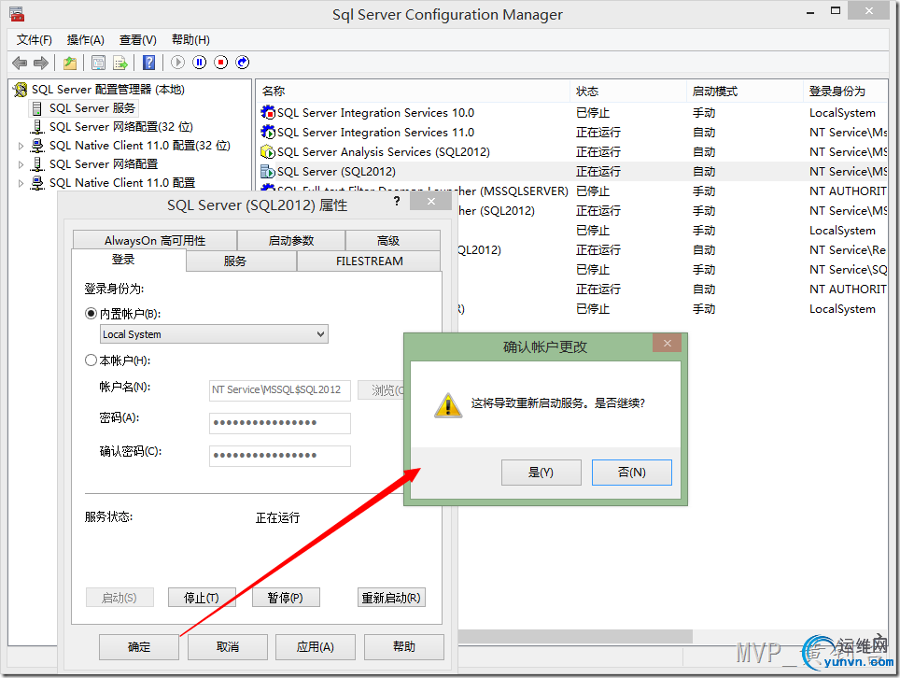The height and width of the screenshot is (678, 900).
Task: Click the 重新启动(R) service button
Action: coord(391,598)
